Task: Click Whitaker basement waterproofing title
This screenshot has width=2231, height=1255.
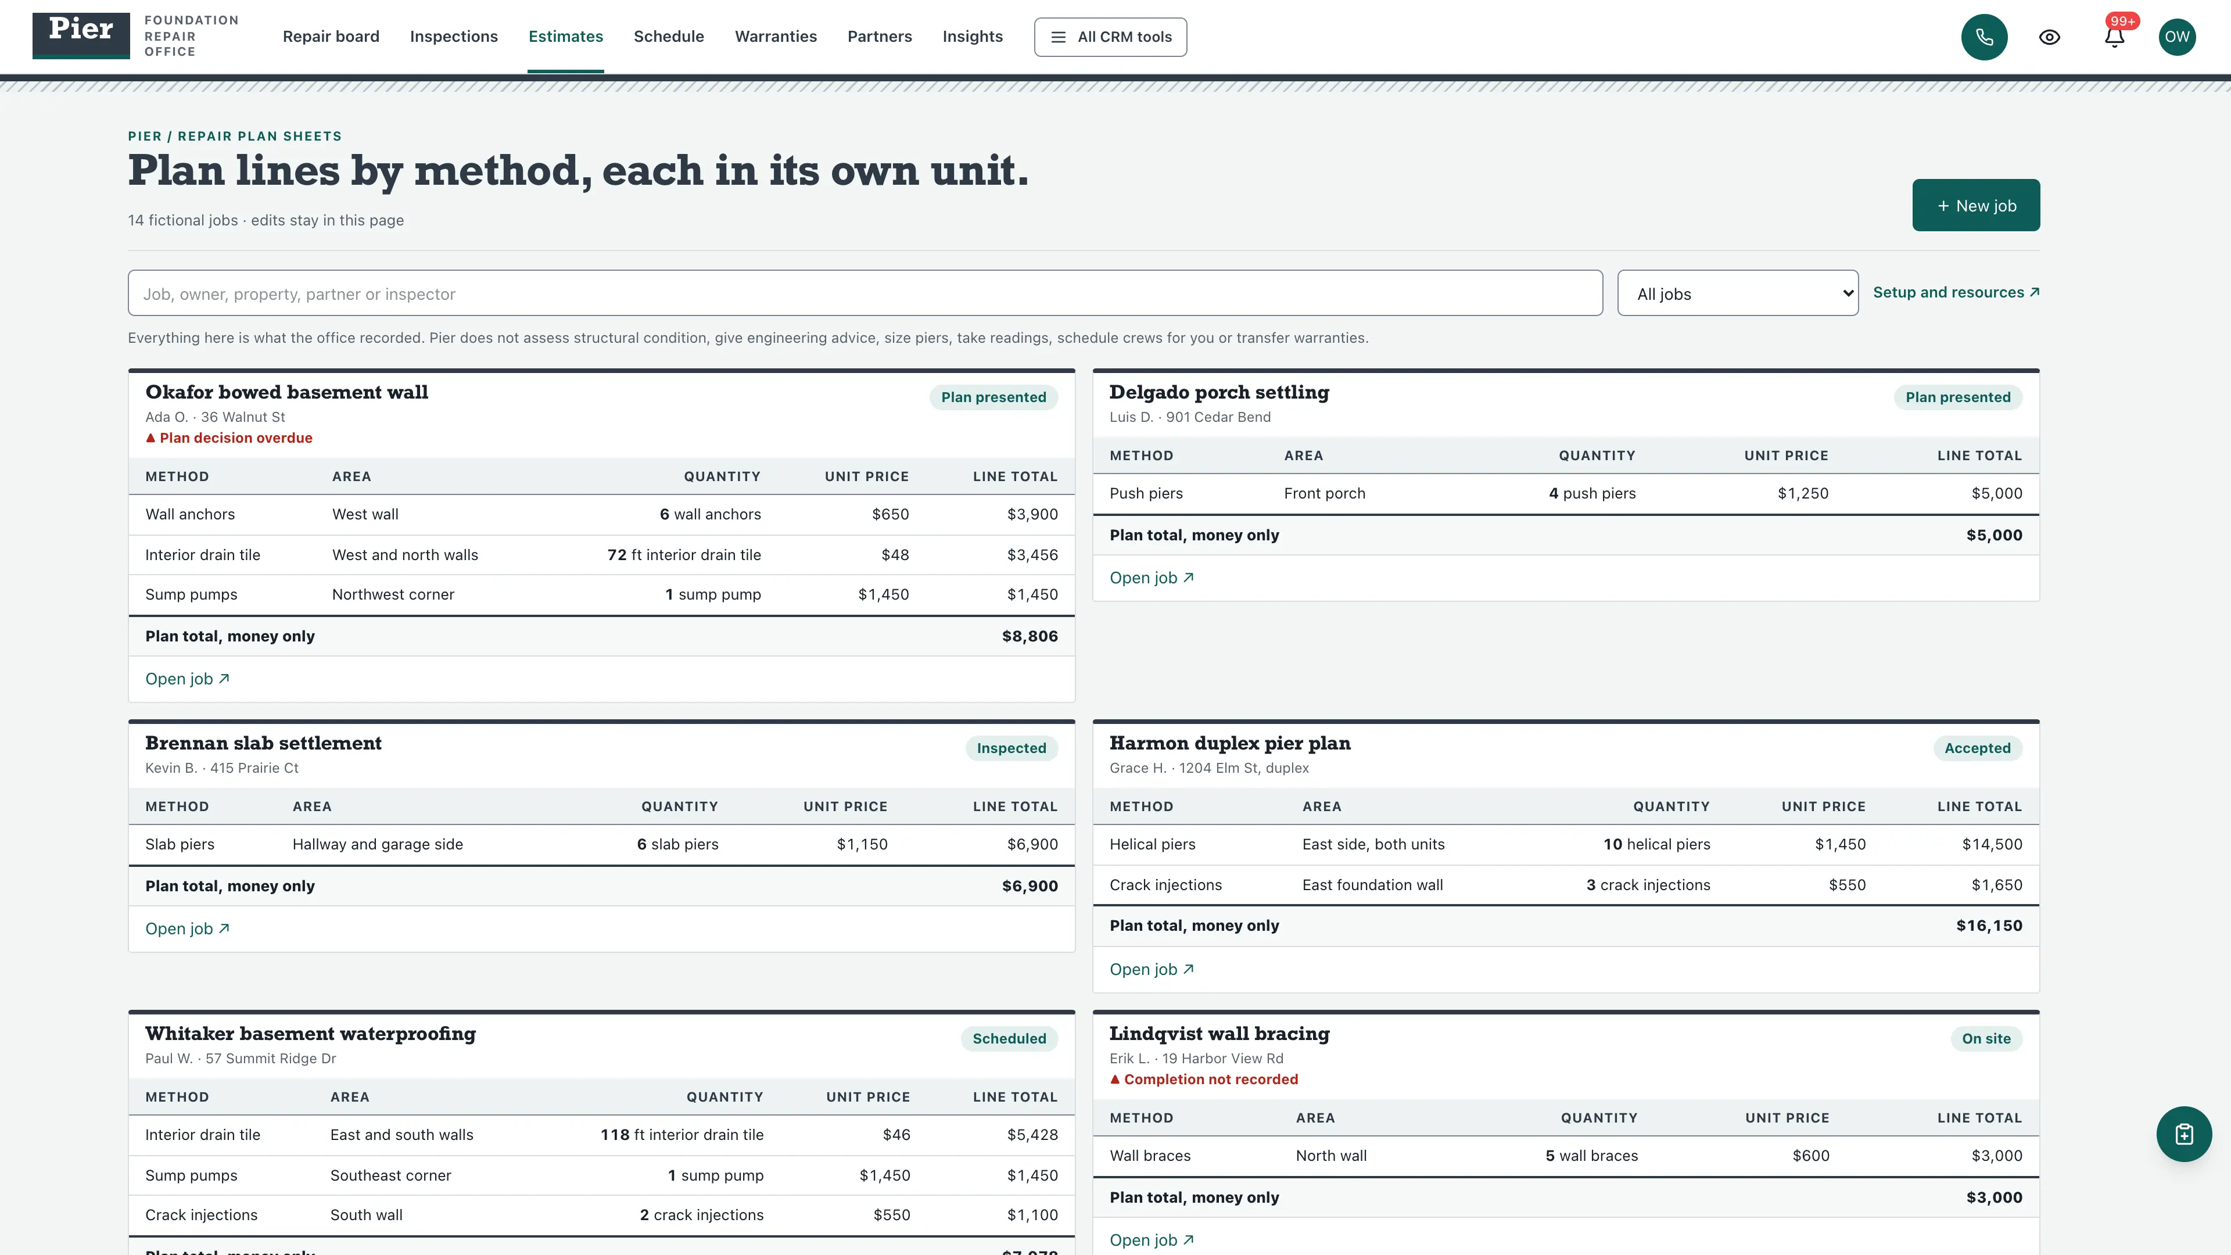Action: (311, 1033)
